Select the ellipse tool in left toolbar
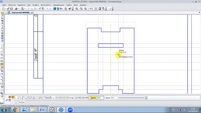 click(2, 61)
